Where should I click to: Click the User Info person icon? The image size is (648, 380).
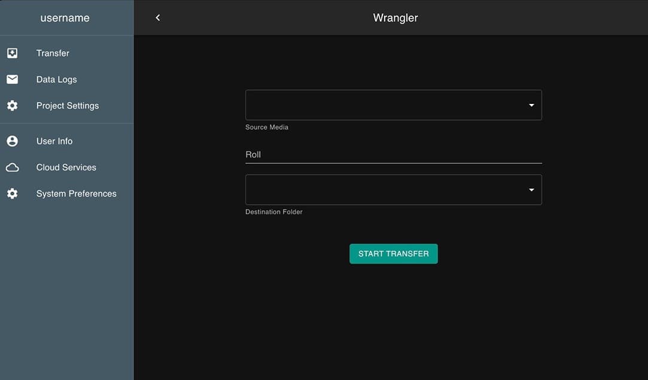point(12,141)
